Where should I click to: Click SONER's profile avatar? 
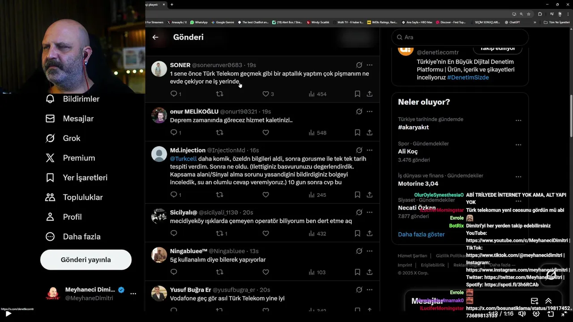pos(159,69)
